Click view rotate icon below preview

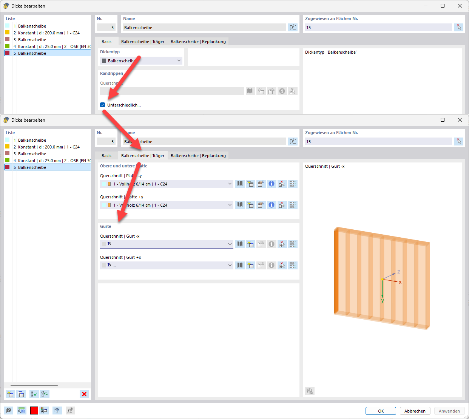point(310,391)
